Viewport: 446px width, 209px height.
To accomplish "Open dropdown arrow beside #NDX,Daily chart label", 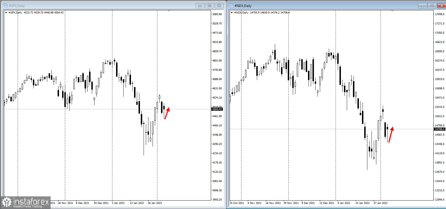I will tap(232, 12).
